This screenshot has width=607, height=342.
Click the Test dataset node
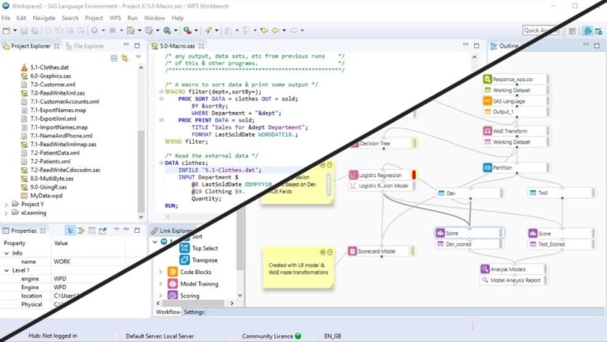pos(562,193)
